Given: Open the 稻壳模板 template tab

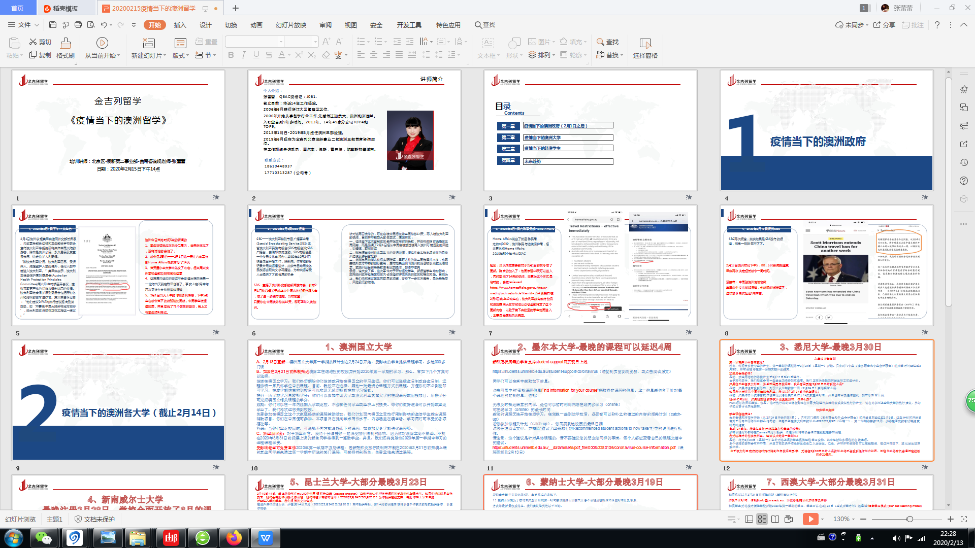Looking at the screenshot, I should (x=66, y=8).
